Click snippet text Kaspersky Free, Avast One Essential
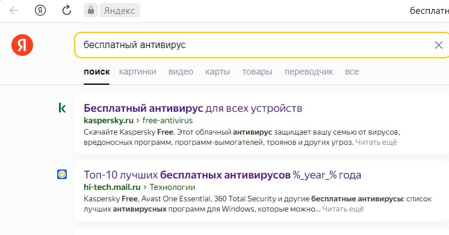 coord(258,204)
